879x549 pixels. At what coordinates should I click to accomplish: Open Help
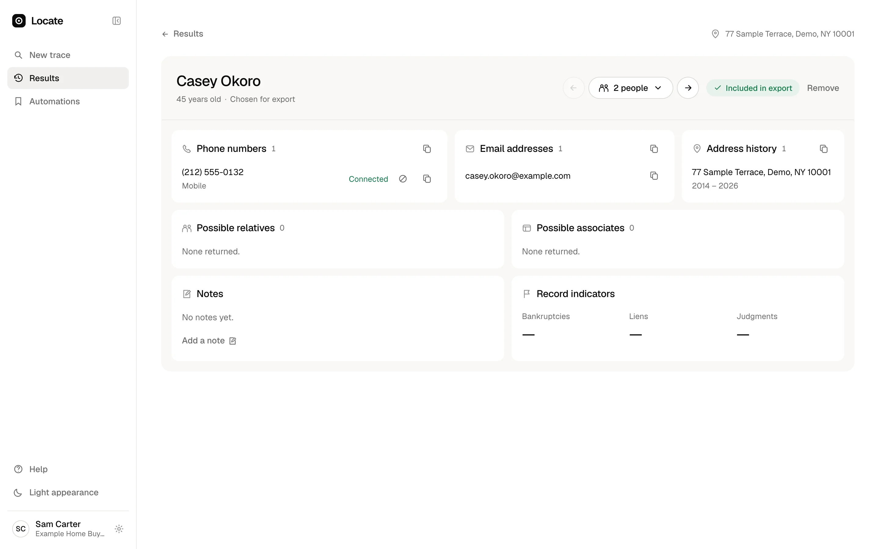pyautogui.click(x=68, y=469)
